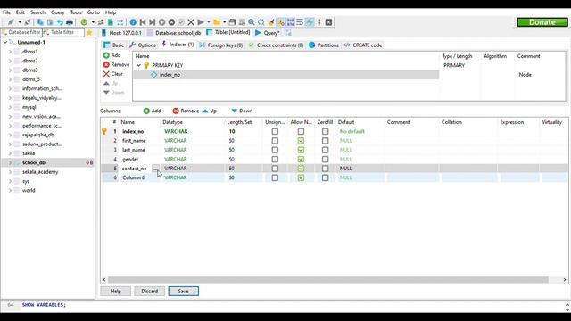This screenshot has width=571, height=321.
Task: Click the new query tab icon
Action: click(288, 33)
